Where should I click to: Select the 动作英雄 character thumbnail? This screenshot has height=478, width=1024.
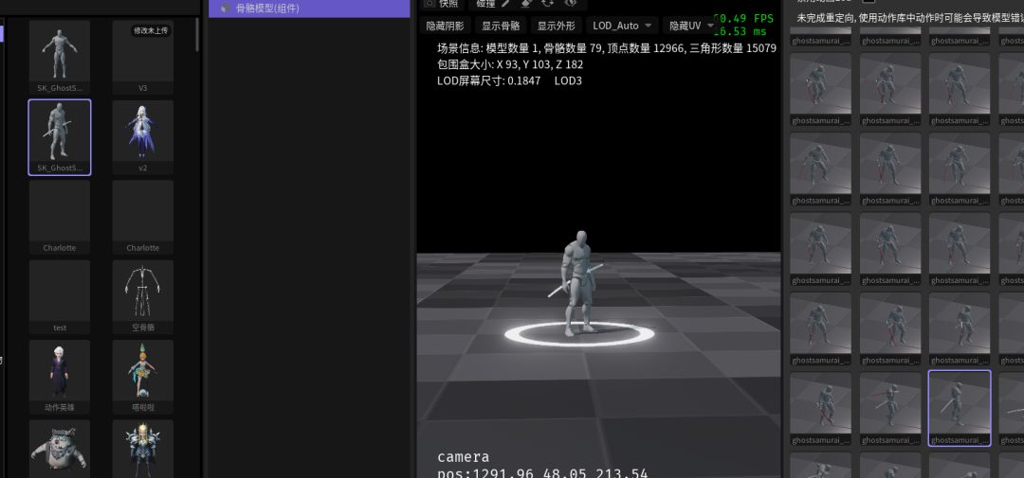(x=60, y=377)
